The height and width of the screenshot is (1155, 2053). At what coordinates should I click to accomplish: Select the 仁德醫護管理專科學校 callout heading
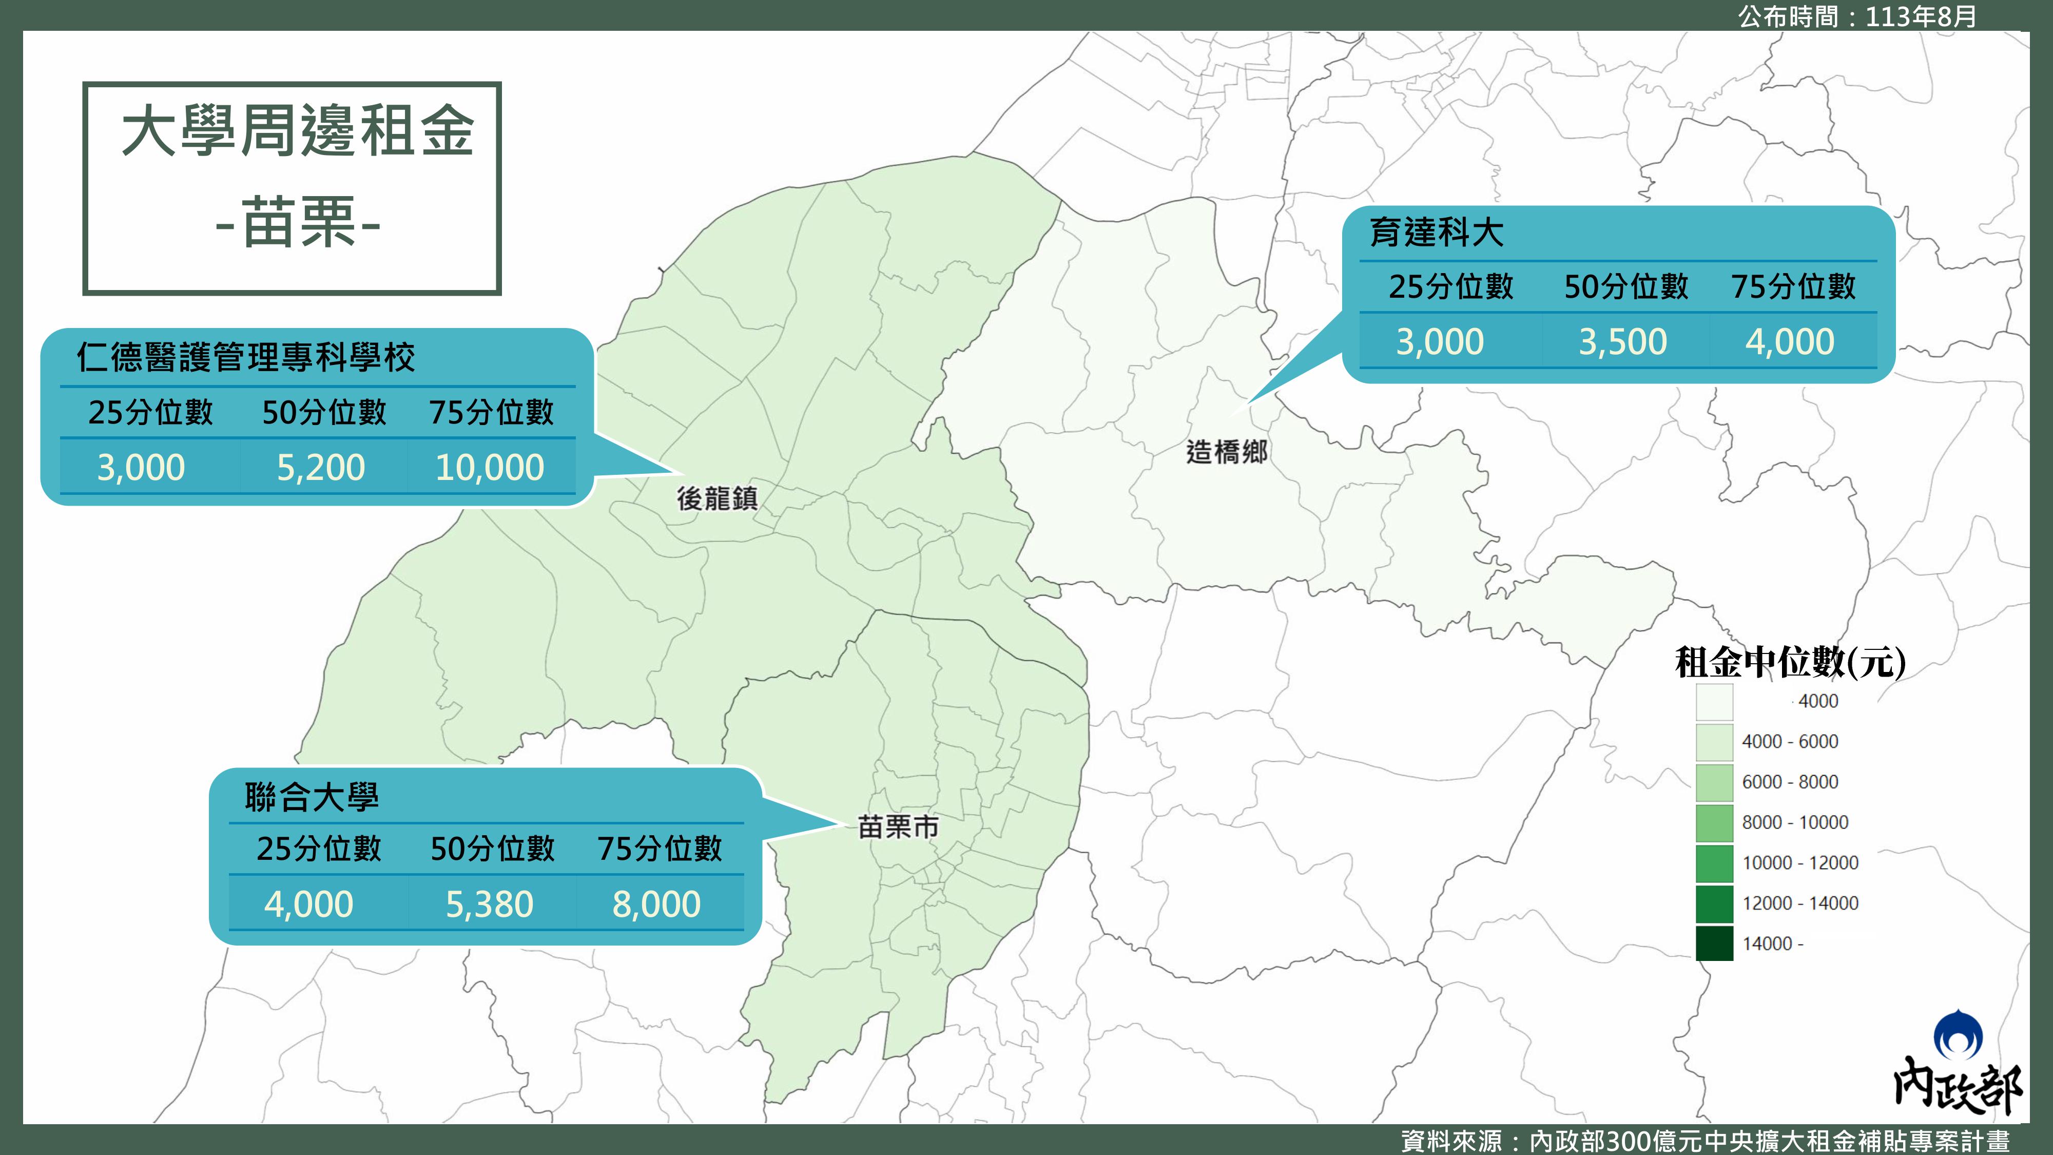point(245,357)
